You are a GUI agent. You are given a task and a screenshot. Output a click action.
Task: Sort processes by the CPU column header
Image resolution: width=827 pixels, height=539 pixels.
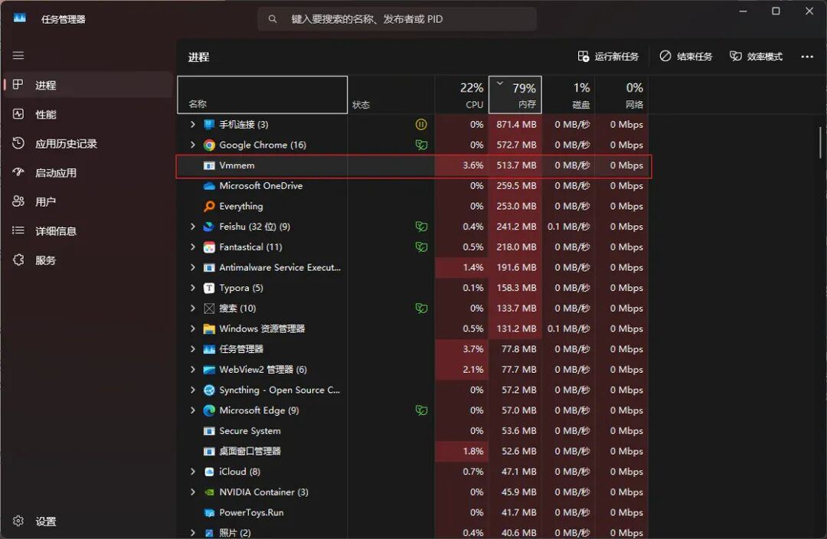pyautogui.click(x=462, y=95)
